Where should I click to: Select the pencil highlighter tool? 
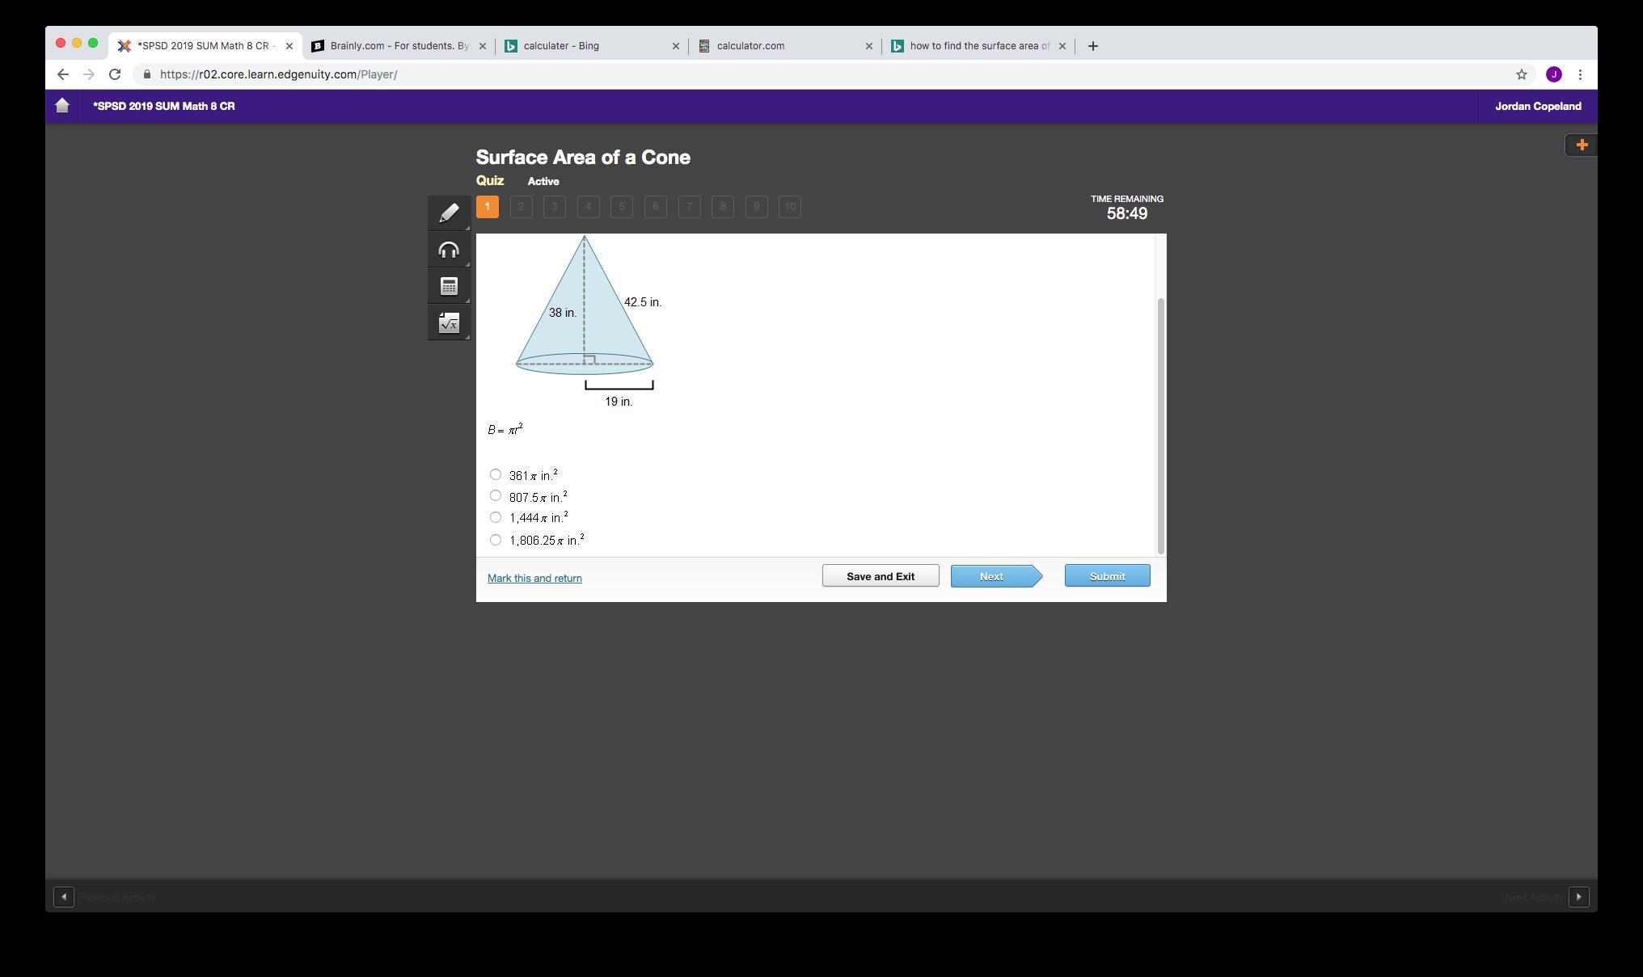pos(449,213)
